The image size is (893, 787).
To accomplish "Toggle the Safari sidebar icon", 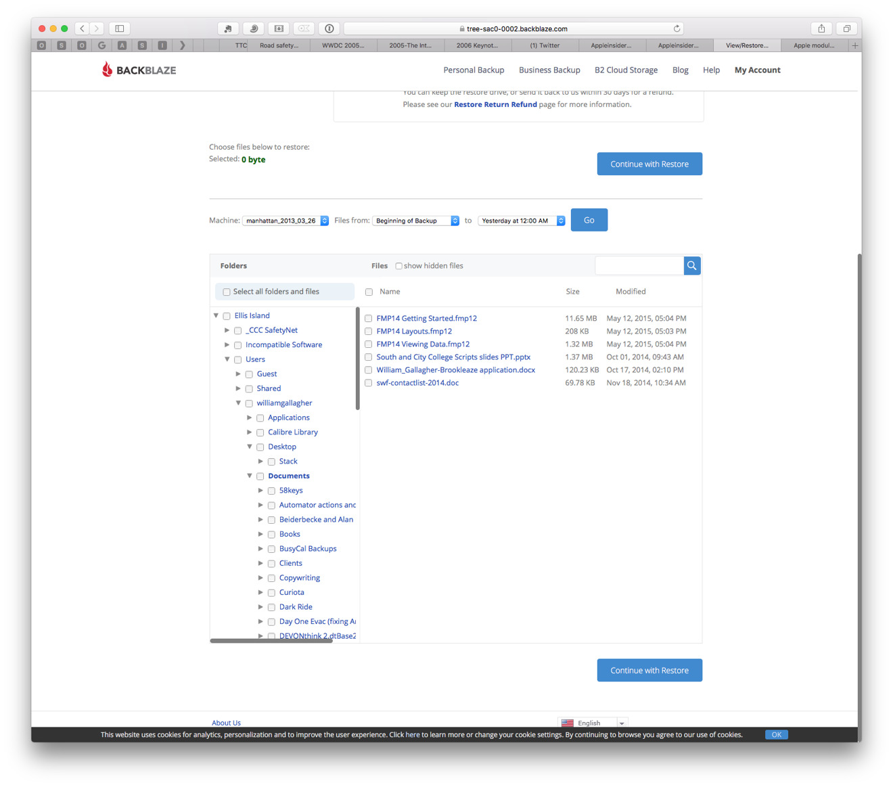I will point(120,28).
